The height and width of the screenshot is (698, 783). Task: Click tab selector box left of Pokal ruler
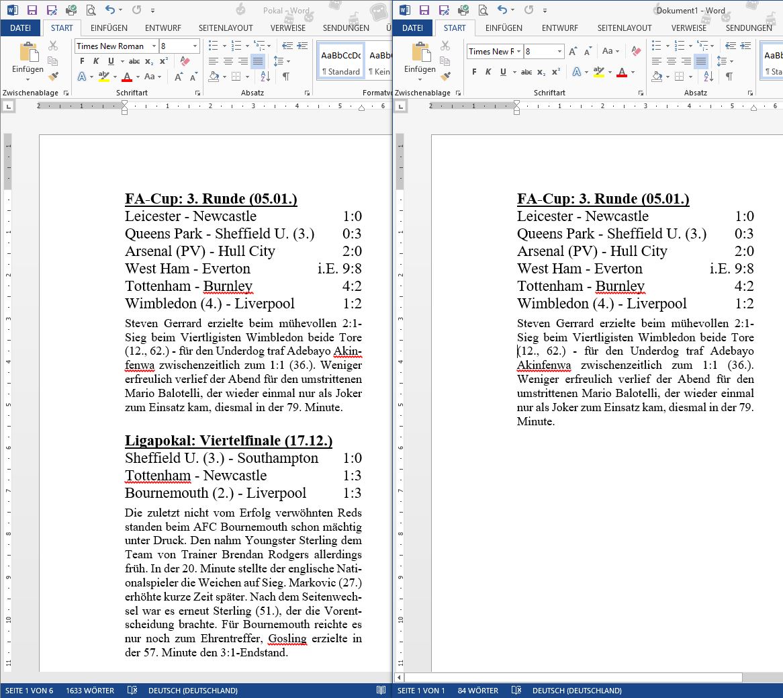8,106
